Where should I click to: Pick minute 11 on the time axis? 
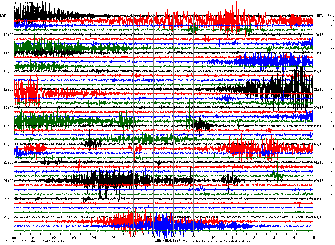pos(233,238)
